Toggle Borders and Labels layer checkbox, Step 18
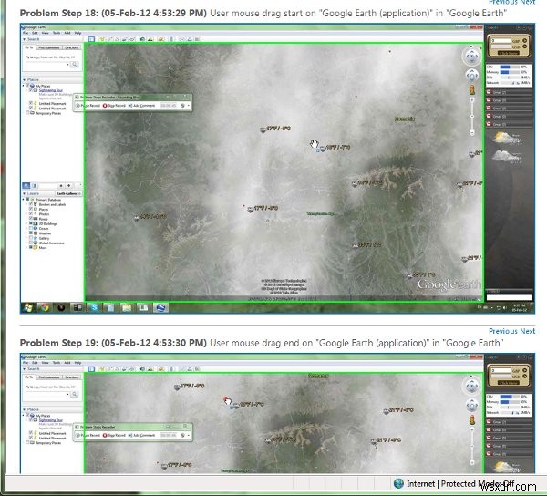Image resolution: width=547 pixels, height=496 pixels. tap(31, 204)
